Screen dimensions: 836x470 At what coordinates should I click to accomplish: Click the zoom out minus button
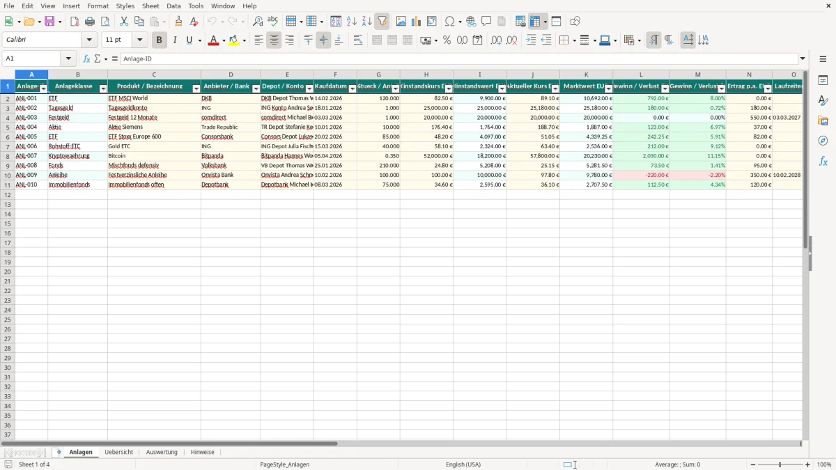pos(752,464)
